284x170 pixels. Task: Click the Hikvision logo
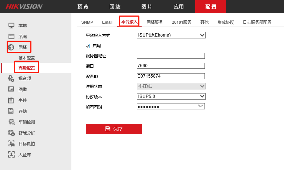tap(24, 7)
